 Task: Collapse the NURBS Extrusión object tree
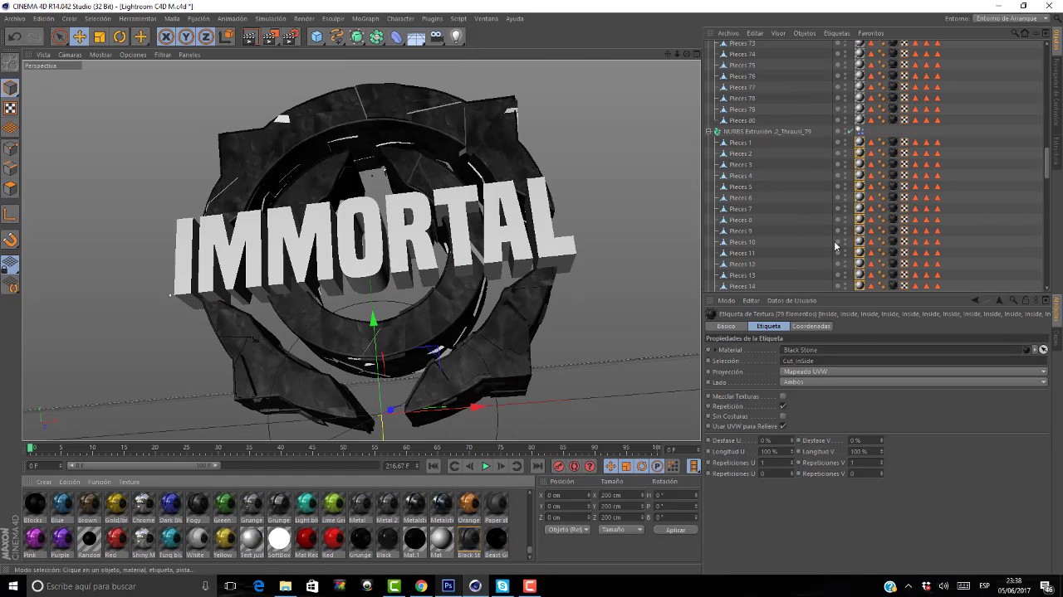click(x=709, y=131)
